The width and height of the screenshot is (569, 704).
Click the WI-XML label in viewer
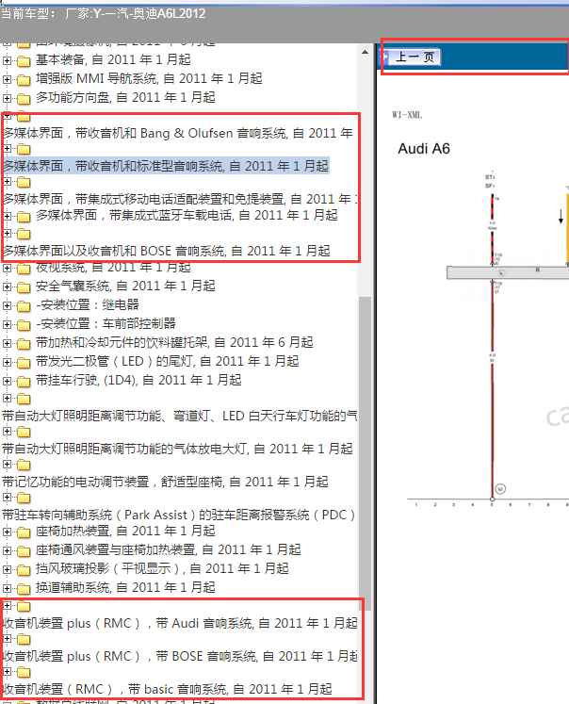pyautogui.click(x=407, y=115)
